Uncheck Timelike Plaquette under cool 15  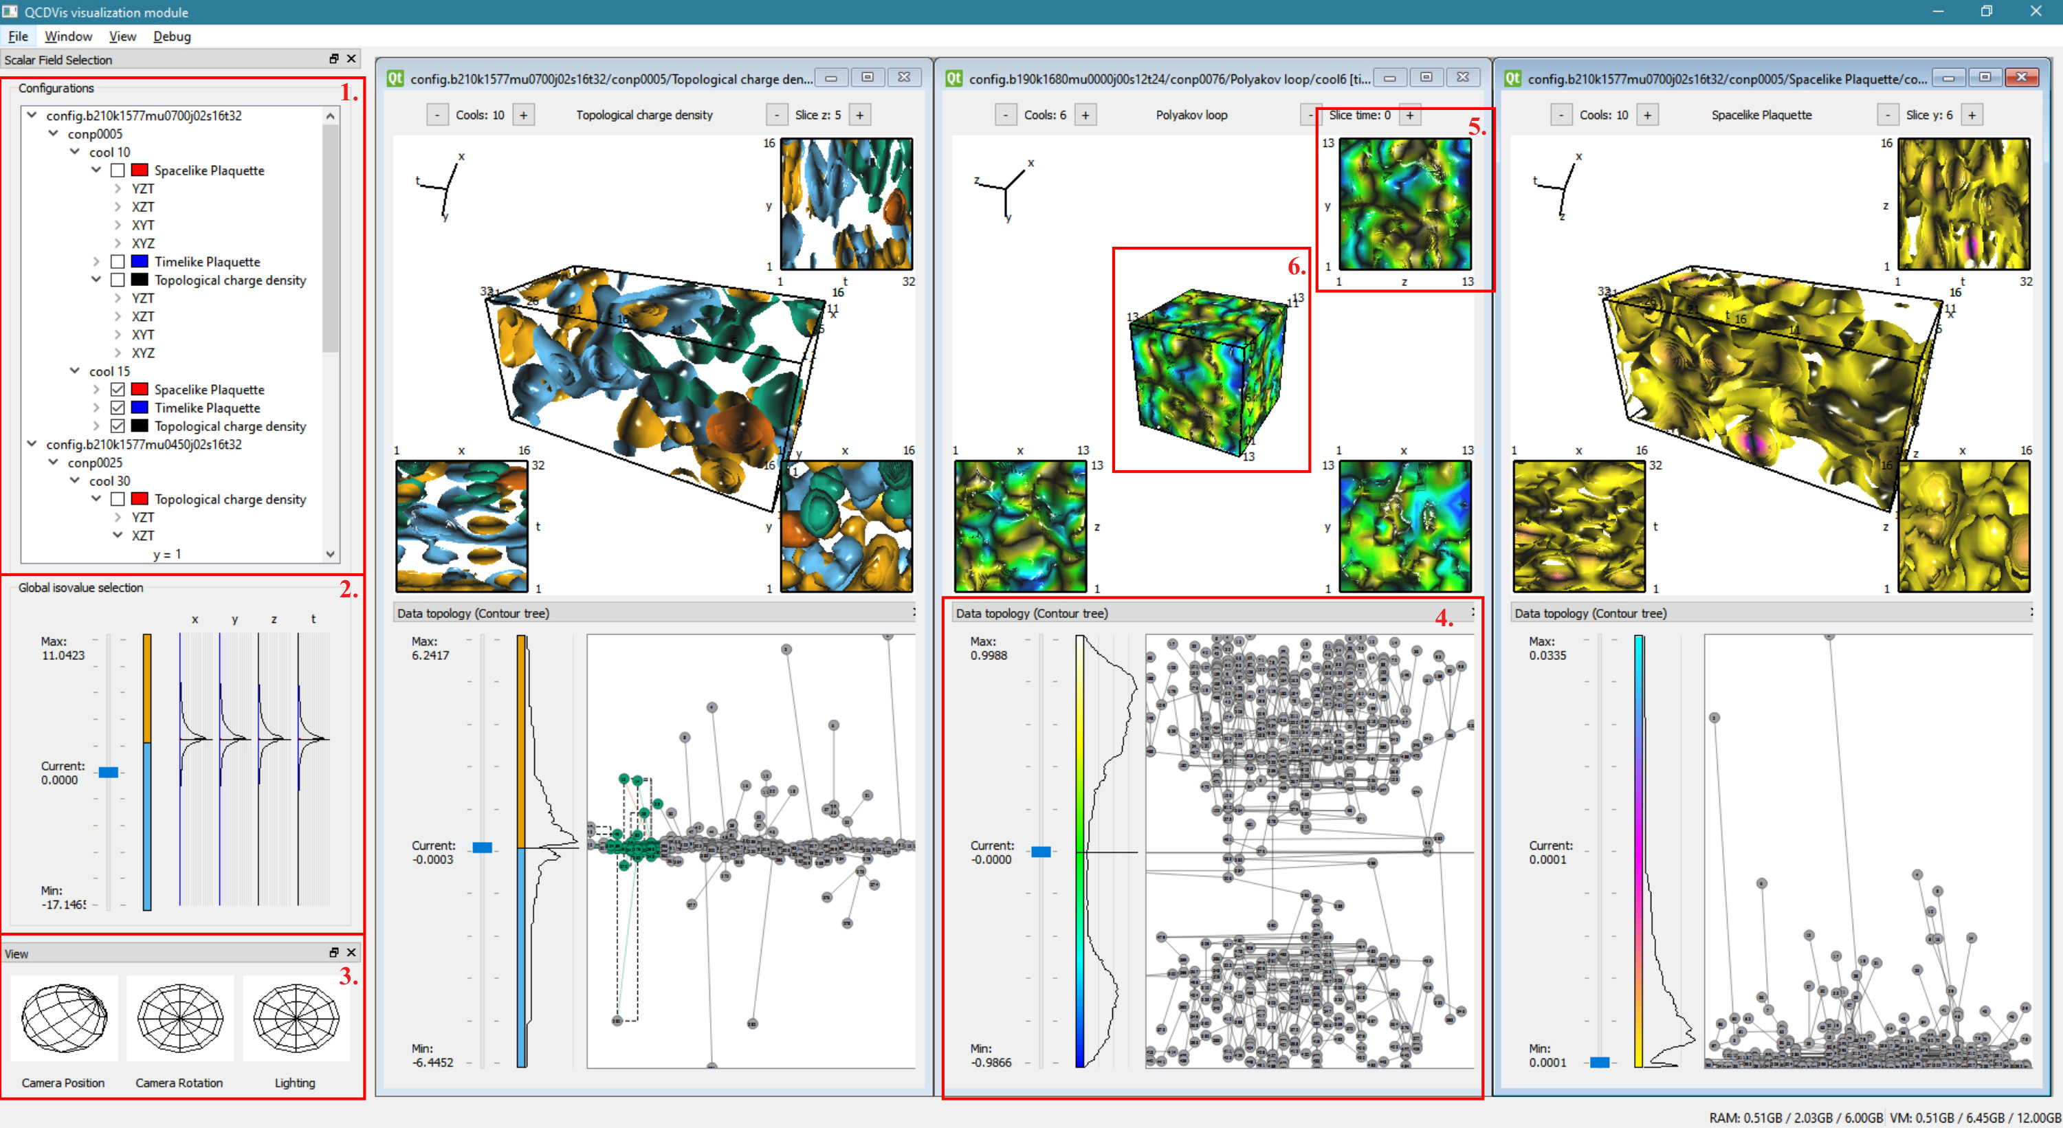(118, 408)
